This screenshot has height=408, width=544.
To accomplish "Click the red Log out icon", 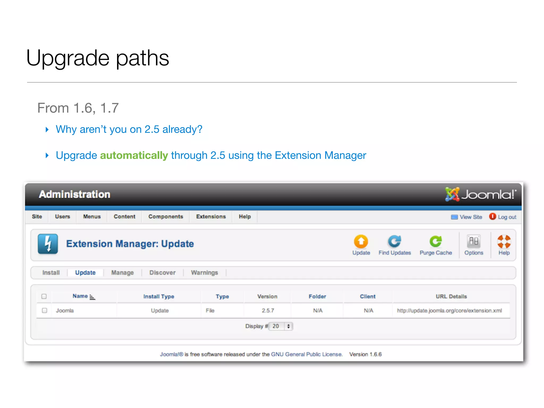I will [492, 216].
